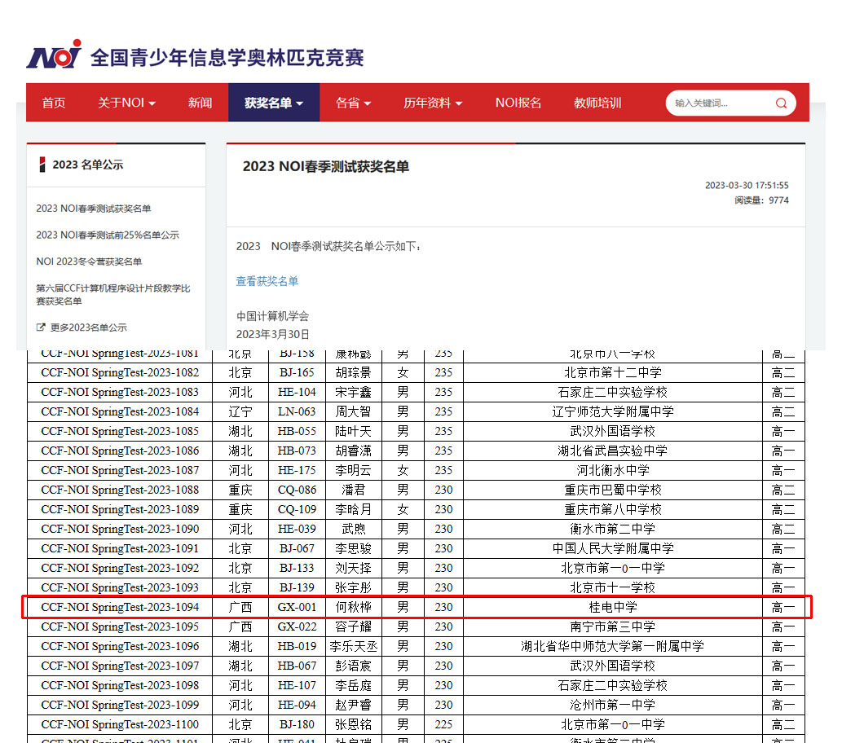This screenshot has height=743, width=842.
Task: Type in the 输入关键词 search field
Action: click(x=717, y=103)
